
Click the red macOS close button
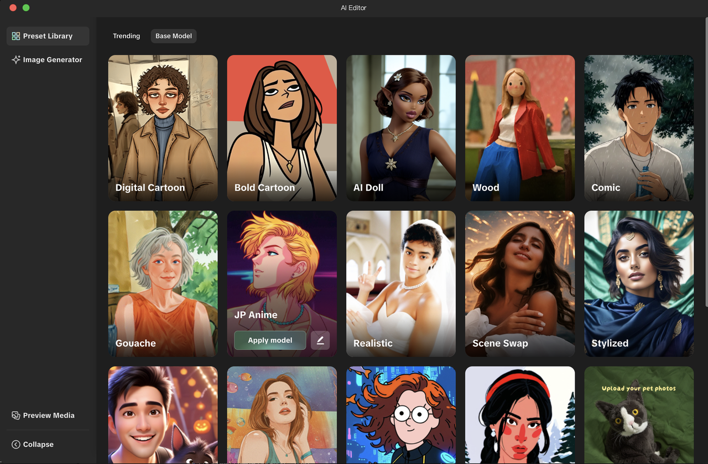[x=13, y=8]
